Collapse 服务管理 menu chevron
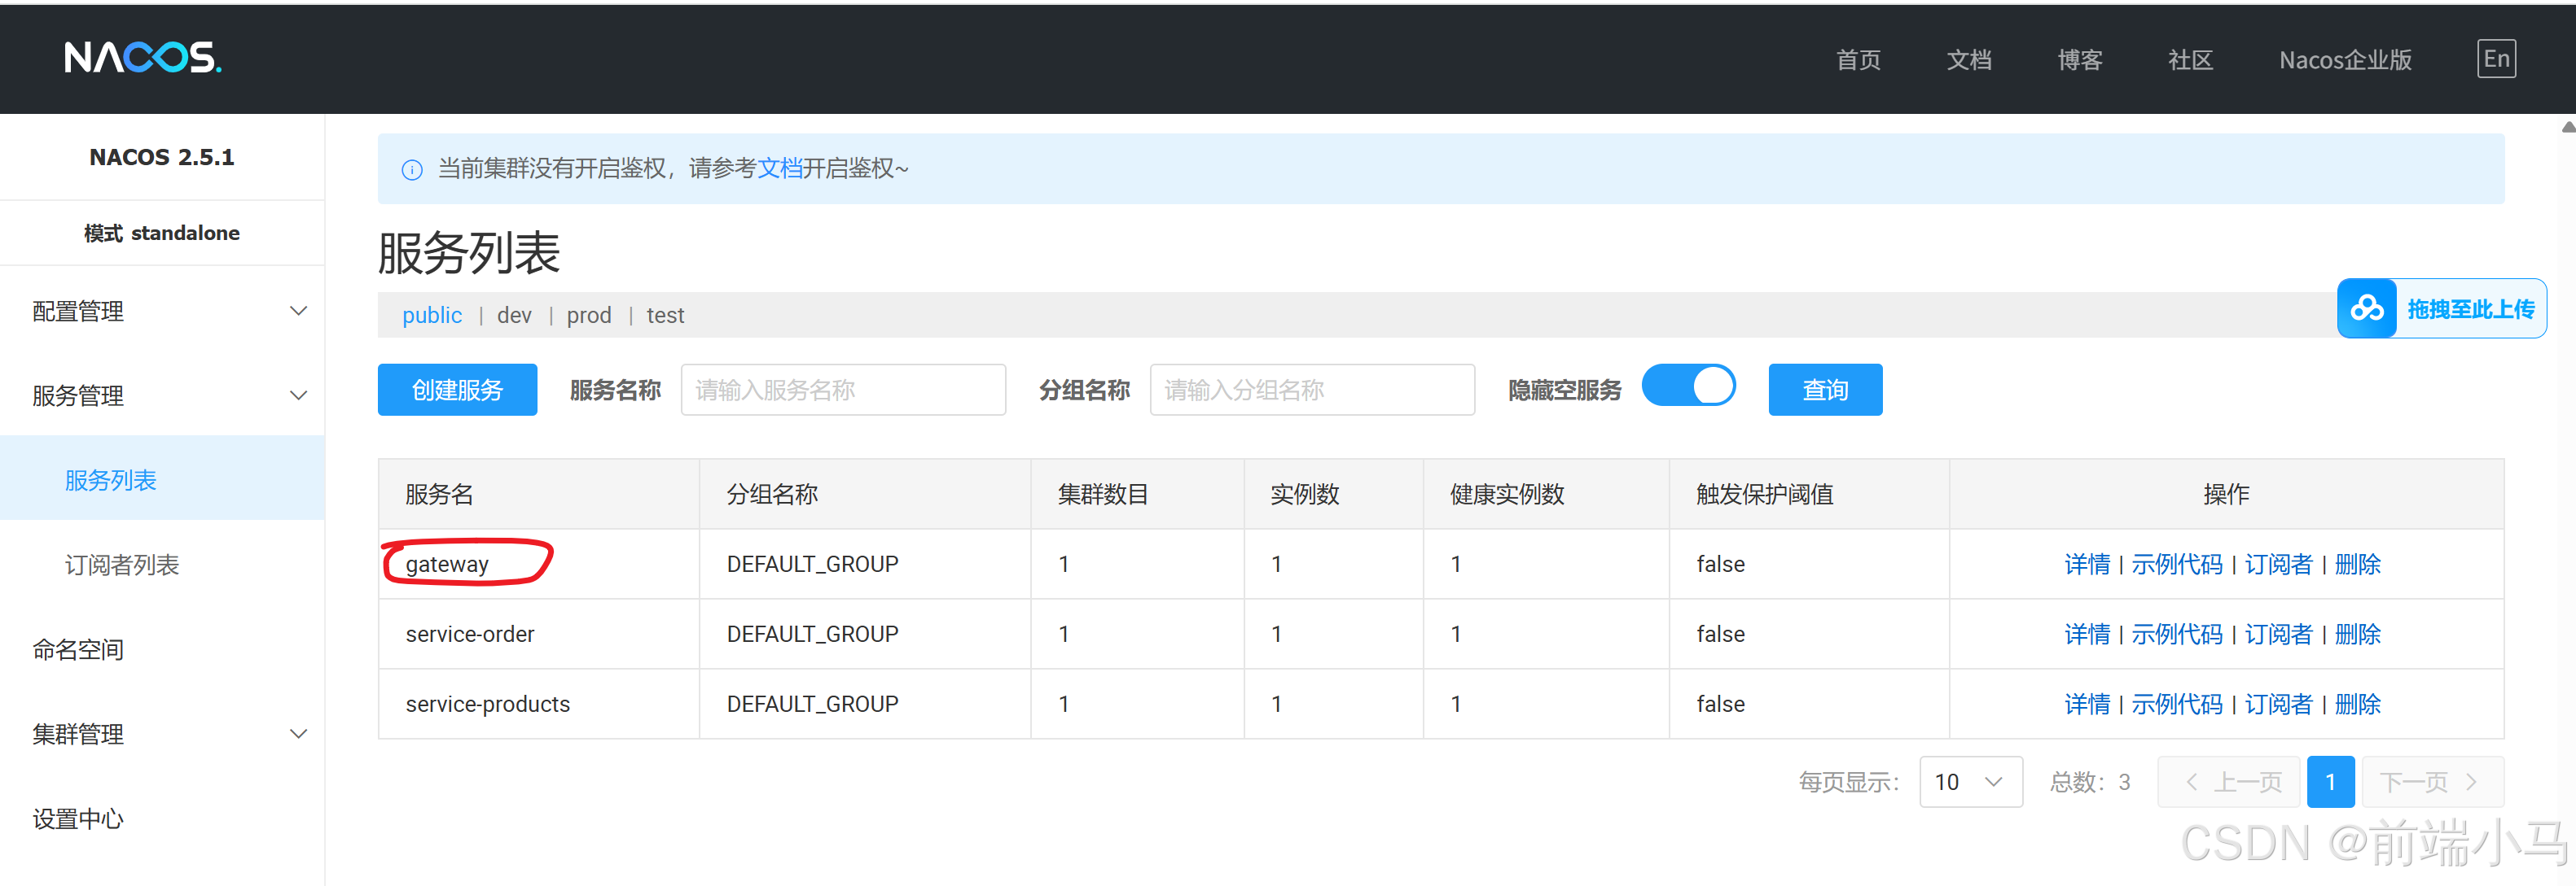 pos(298,395)
